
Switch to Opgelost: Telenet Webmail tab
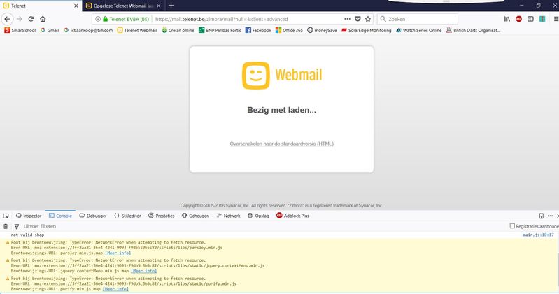pos(123,6)
